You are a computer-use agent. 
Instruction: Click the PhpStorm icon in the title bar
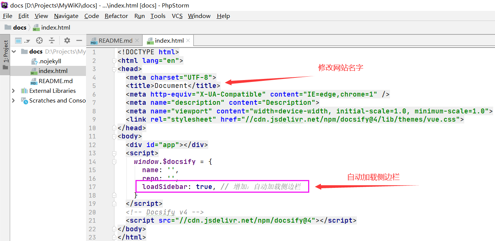tap(4, 5)
